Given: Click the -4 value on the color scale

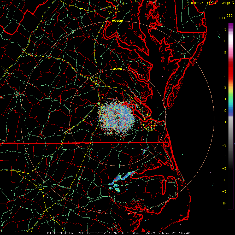Looking at the screenshot, I should 224,157.
